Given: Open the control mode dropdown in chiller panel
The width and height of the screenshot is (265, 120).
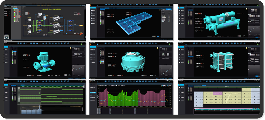Looking at the screenshot, I should coord(257,23).
